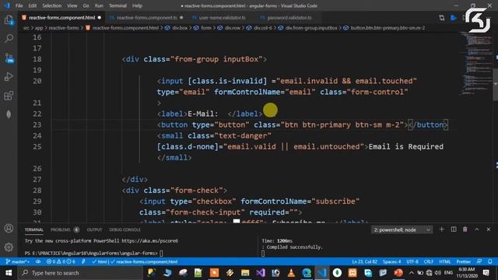Image resolution: width=498 pixels, height=280 pixels.
Task: Click the volume icon in system tray
Action: [438, 273]
